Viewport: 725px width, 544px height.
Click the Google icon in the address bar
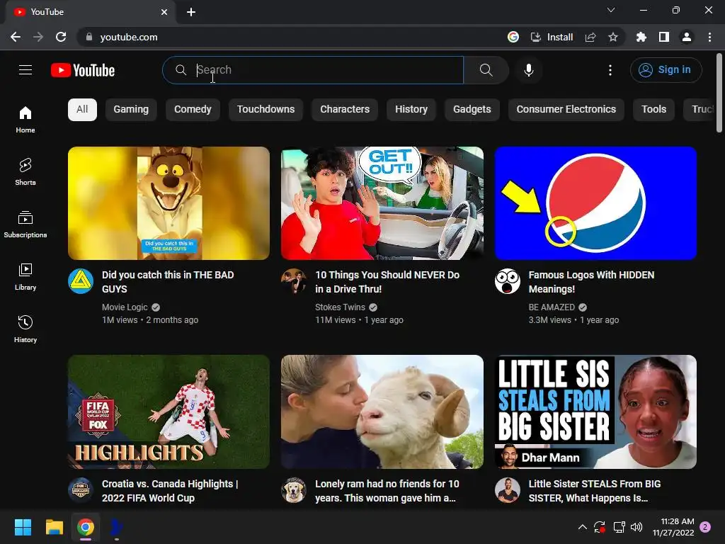[x=513, y=37]
